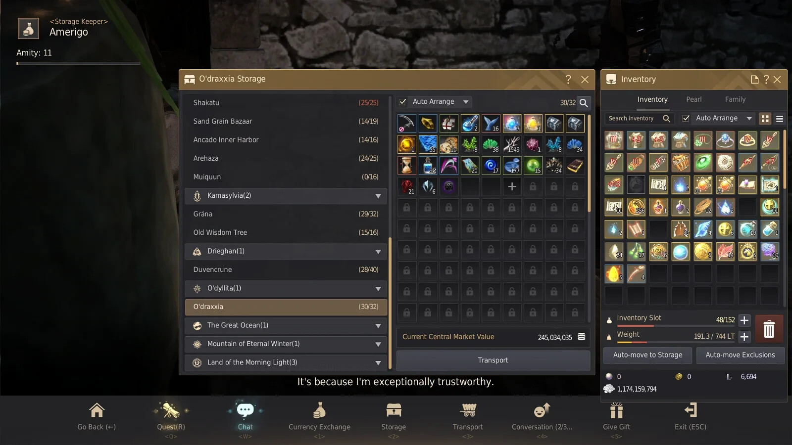
Task: Click the Amity progress bar
Action: [78, 63]
